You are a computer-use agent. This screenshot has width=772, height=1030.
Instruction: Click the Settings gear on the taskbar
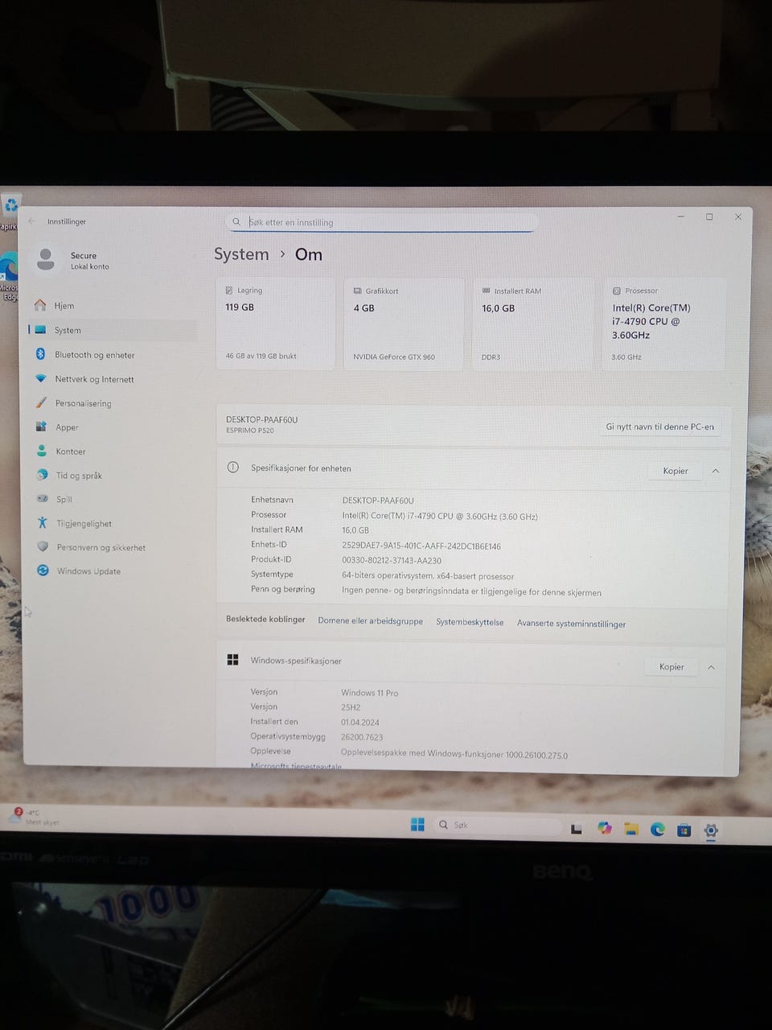coord(711,830)
